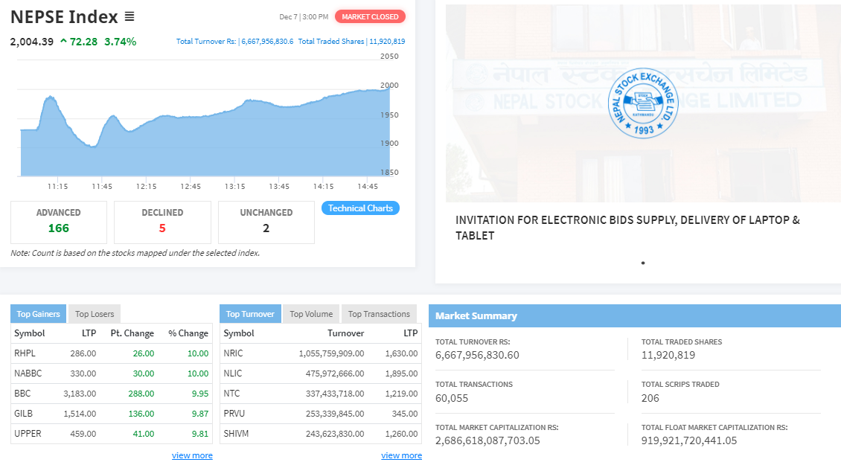Click Total Transactions value 60,055
Viewport: 841px width, 465px height.
(452, 398)
